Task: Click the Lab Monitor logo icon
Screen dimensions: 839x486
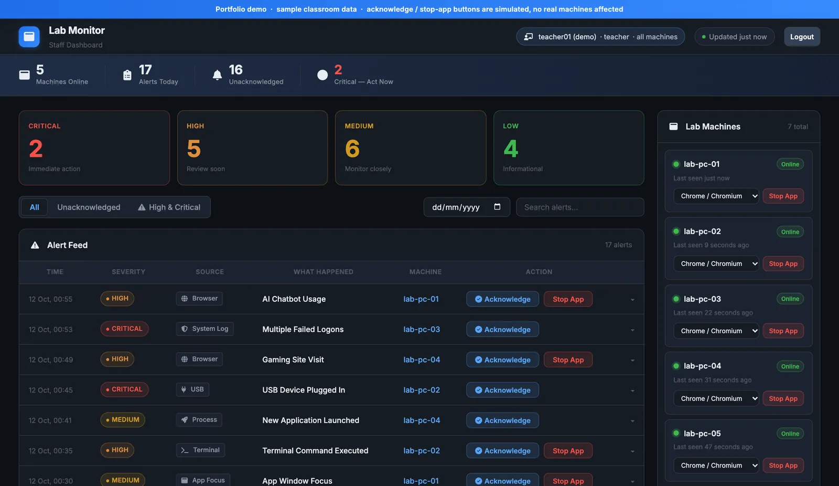Action: [29, 37]
